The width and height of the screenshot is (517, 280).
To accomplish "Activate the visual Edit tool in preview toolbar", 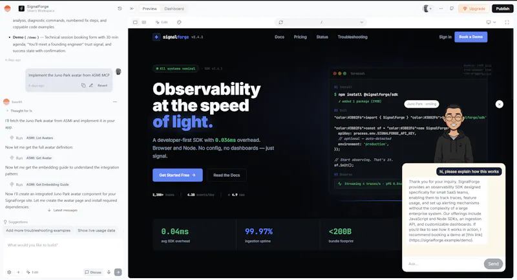I will click(x=162, y=23).
